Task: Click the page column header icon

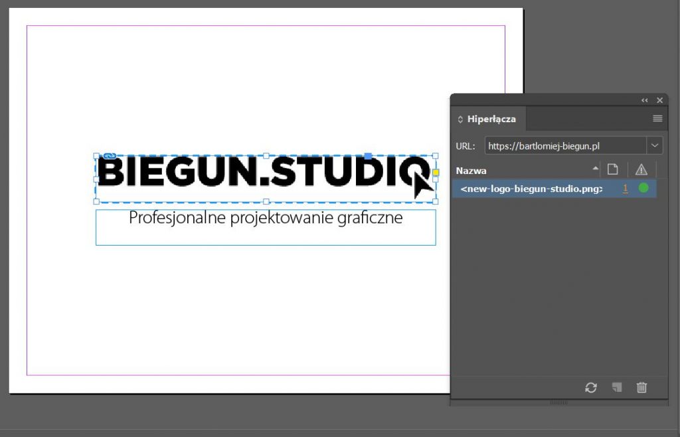Action: pos(612,169)
